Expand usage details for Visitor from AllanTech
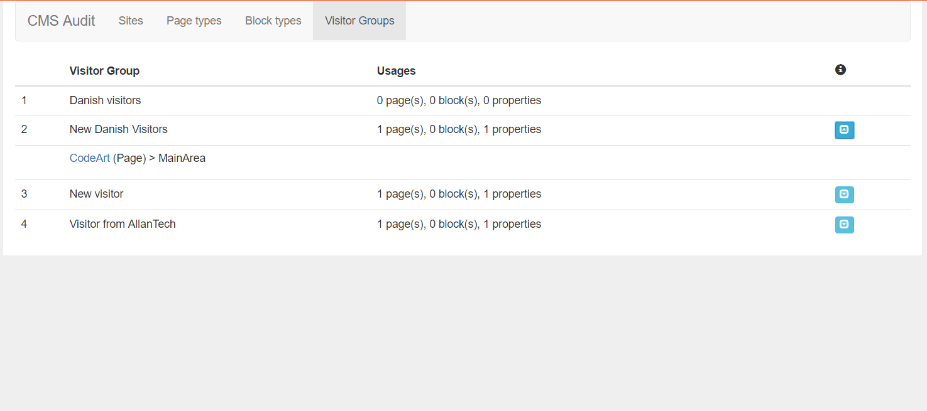Screen dimensions: 927x411 pos(844,225)
